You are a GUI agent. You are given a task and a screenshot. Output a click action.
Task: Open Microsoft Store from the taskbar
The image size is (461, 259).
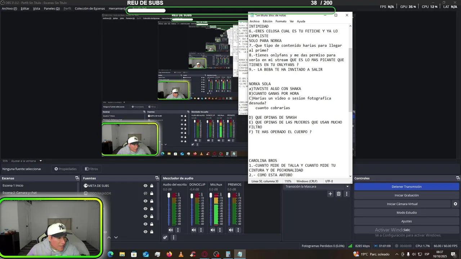(x=134, y=254)
